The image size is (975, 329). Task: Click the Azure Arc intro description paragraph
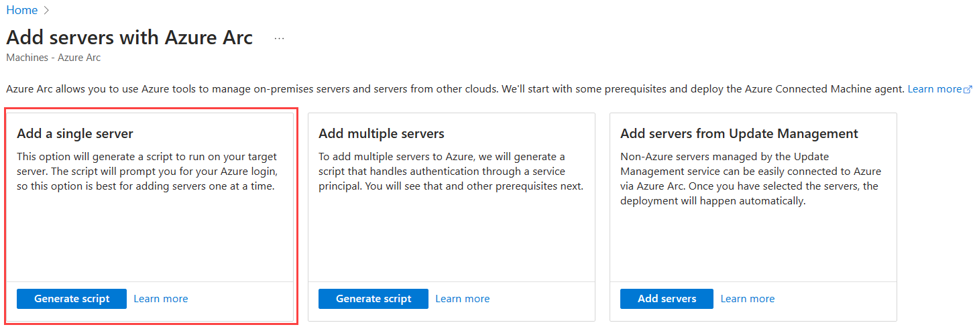pyautogui.click(x=456, y=89)
